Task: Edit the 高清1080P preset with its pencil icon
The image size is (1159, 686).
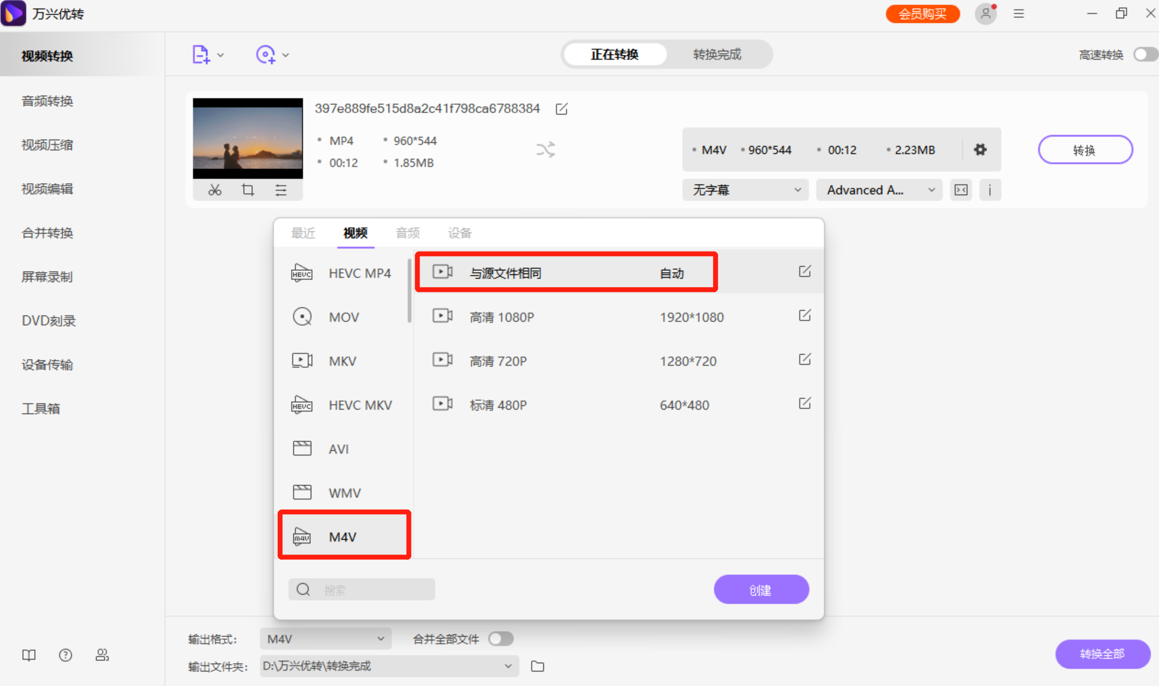Action: [805, 316]
